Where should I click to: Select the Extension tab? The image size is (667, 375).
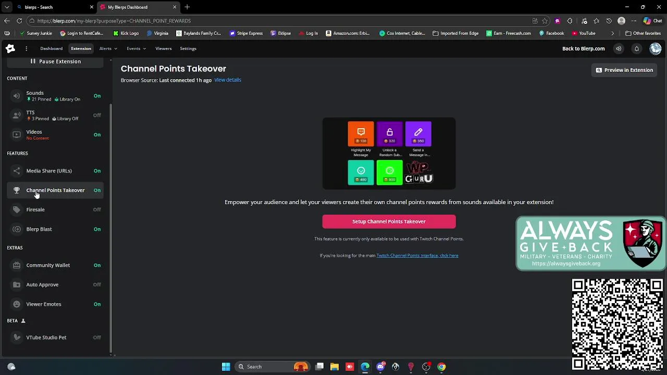81,48
